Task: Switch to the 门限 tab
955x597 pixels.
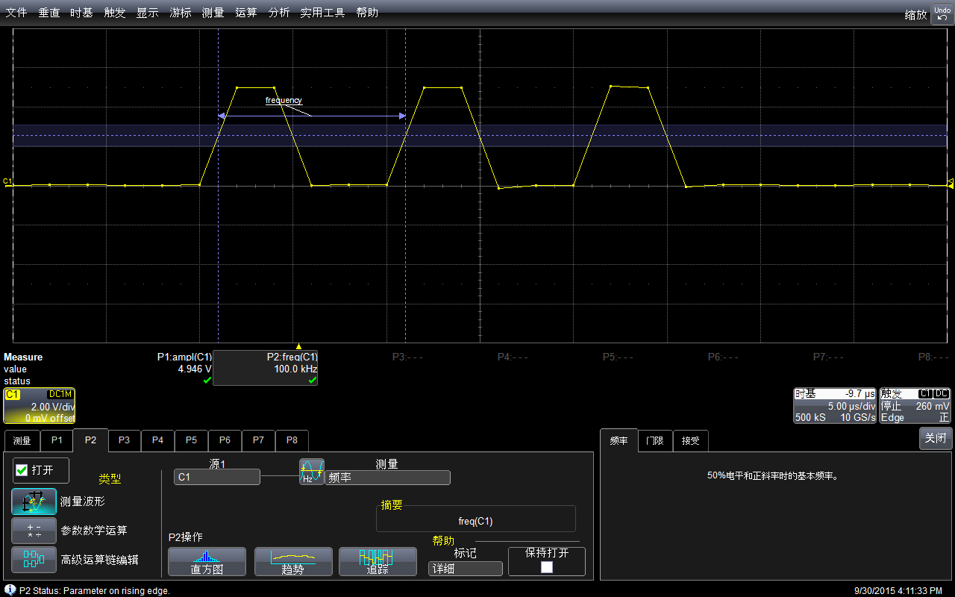Action: tap(655, 440)
